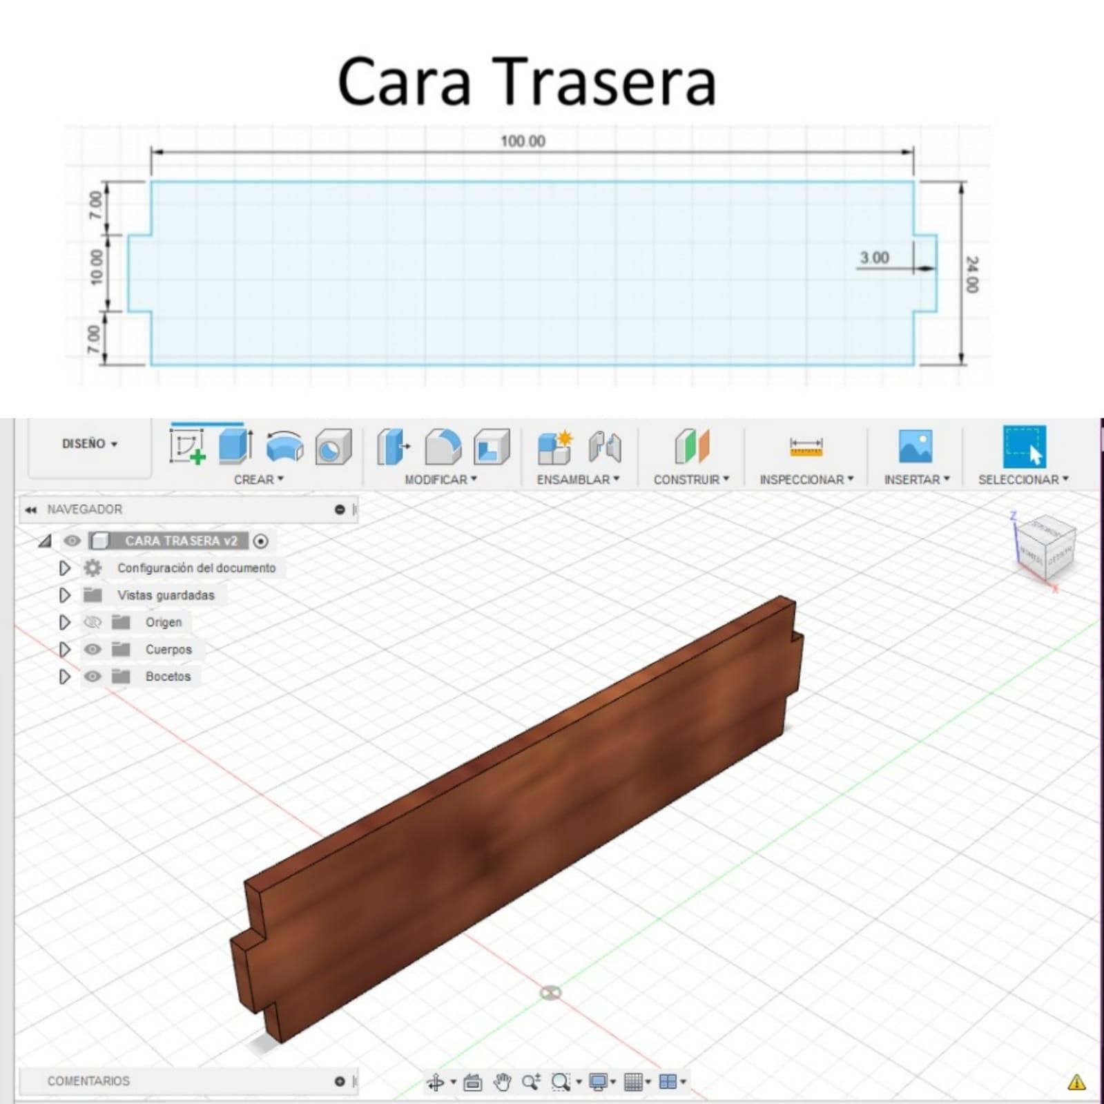Activate the Zoom magnifier tool
Image resolution: width=1104 pixels, height=1104 pixels.
pyautogui.click(x=531, y=1082)
